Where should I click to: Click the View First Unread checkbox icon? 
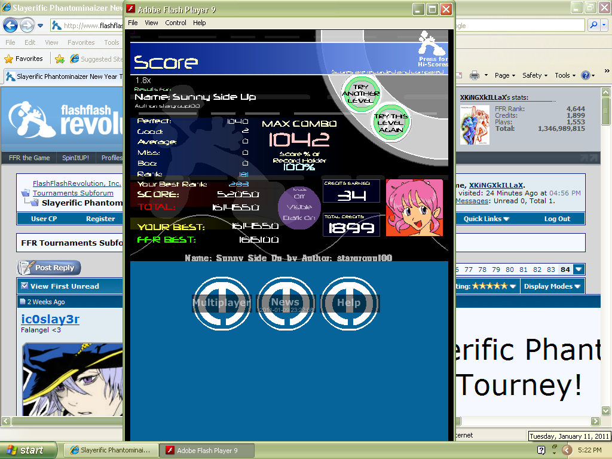25,286
